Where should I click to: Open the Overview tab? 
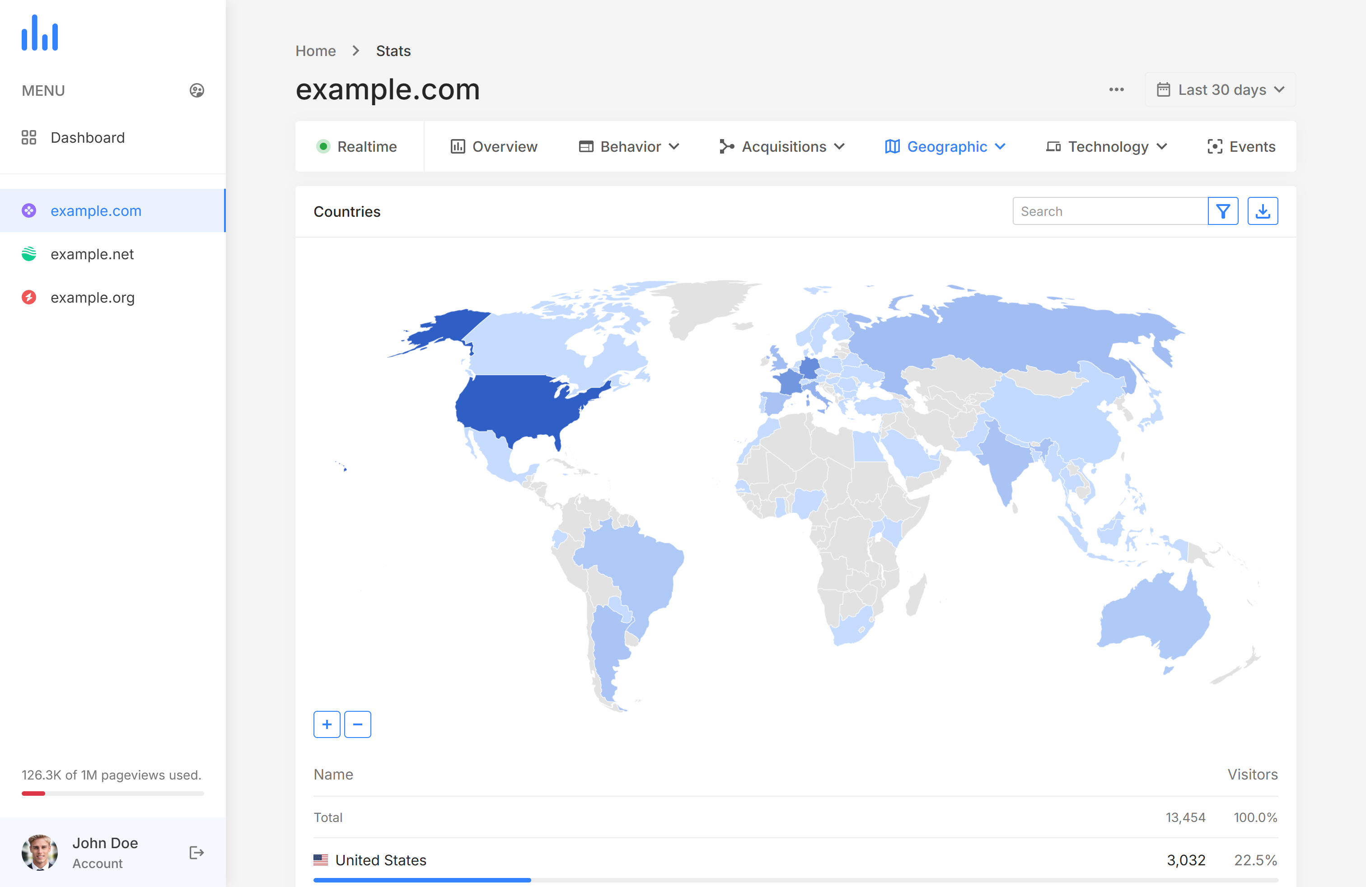point(494,147)
